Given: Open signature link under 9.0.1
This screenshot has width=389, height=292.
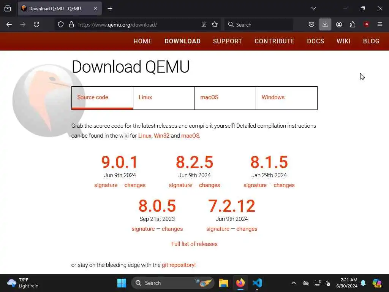Looking at the screenshot, I should [106, 185].
